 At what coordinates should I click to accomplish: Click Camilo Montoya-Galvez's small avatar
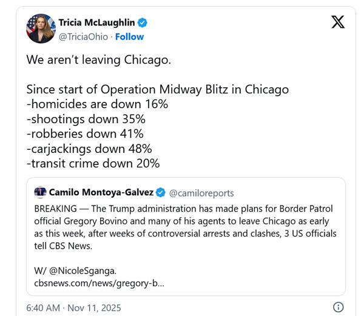click(41, 193)
